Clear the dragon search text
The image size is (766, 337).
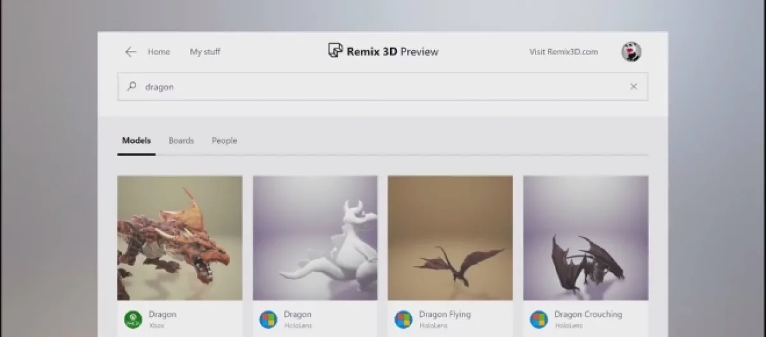coord(633,87)
